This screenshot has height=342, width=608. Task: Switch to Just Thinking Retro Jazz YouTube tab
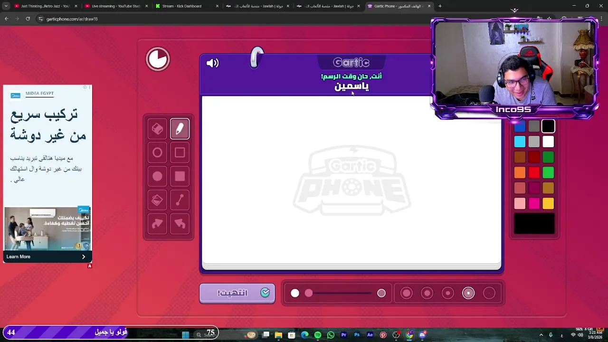coord(42,6)
